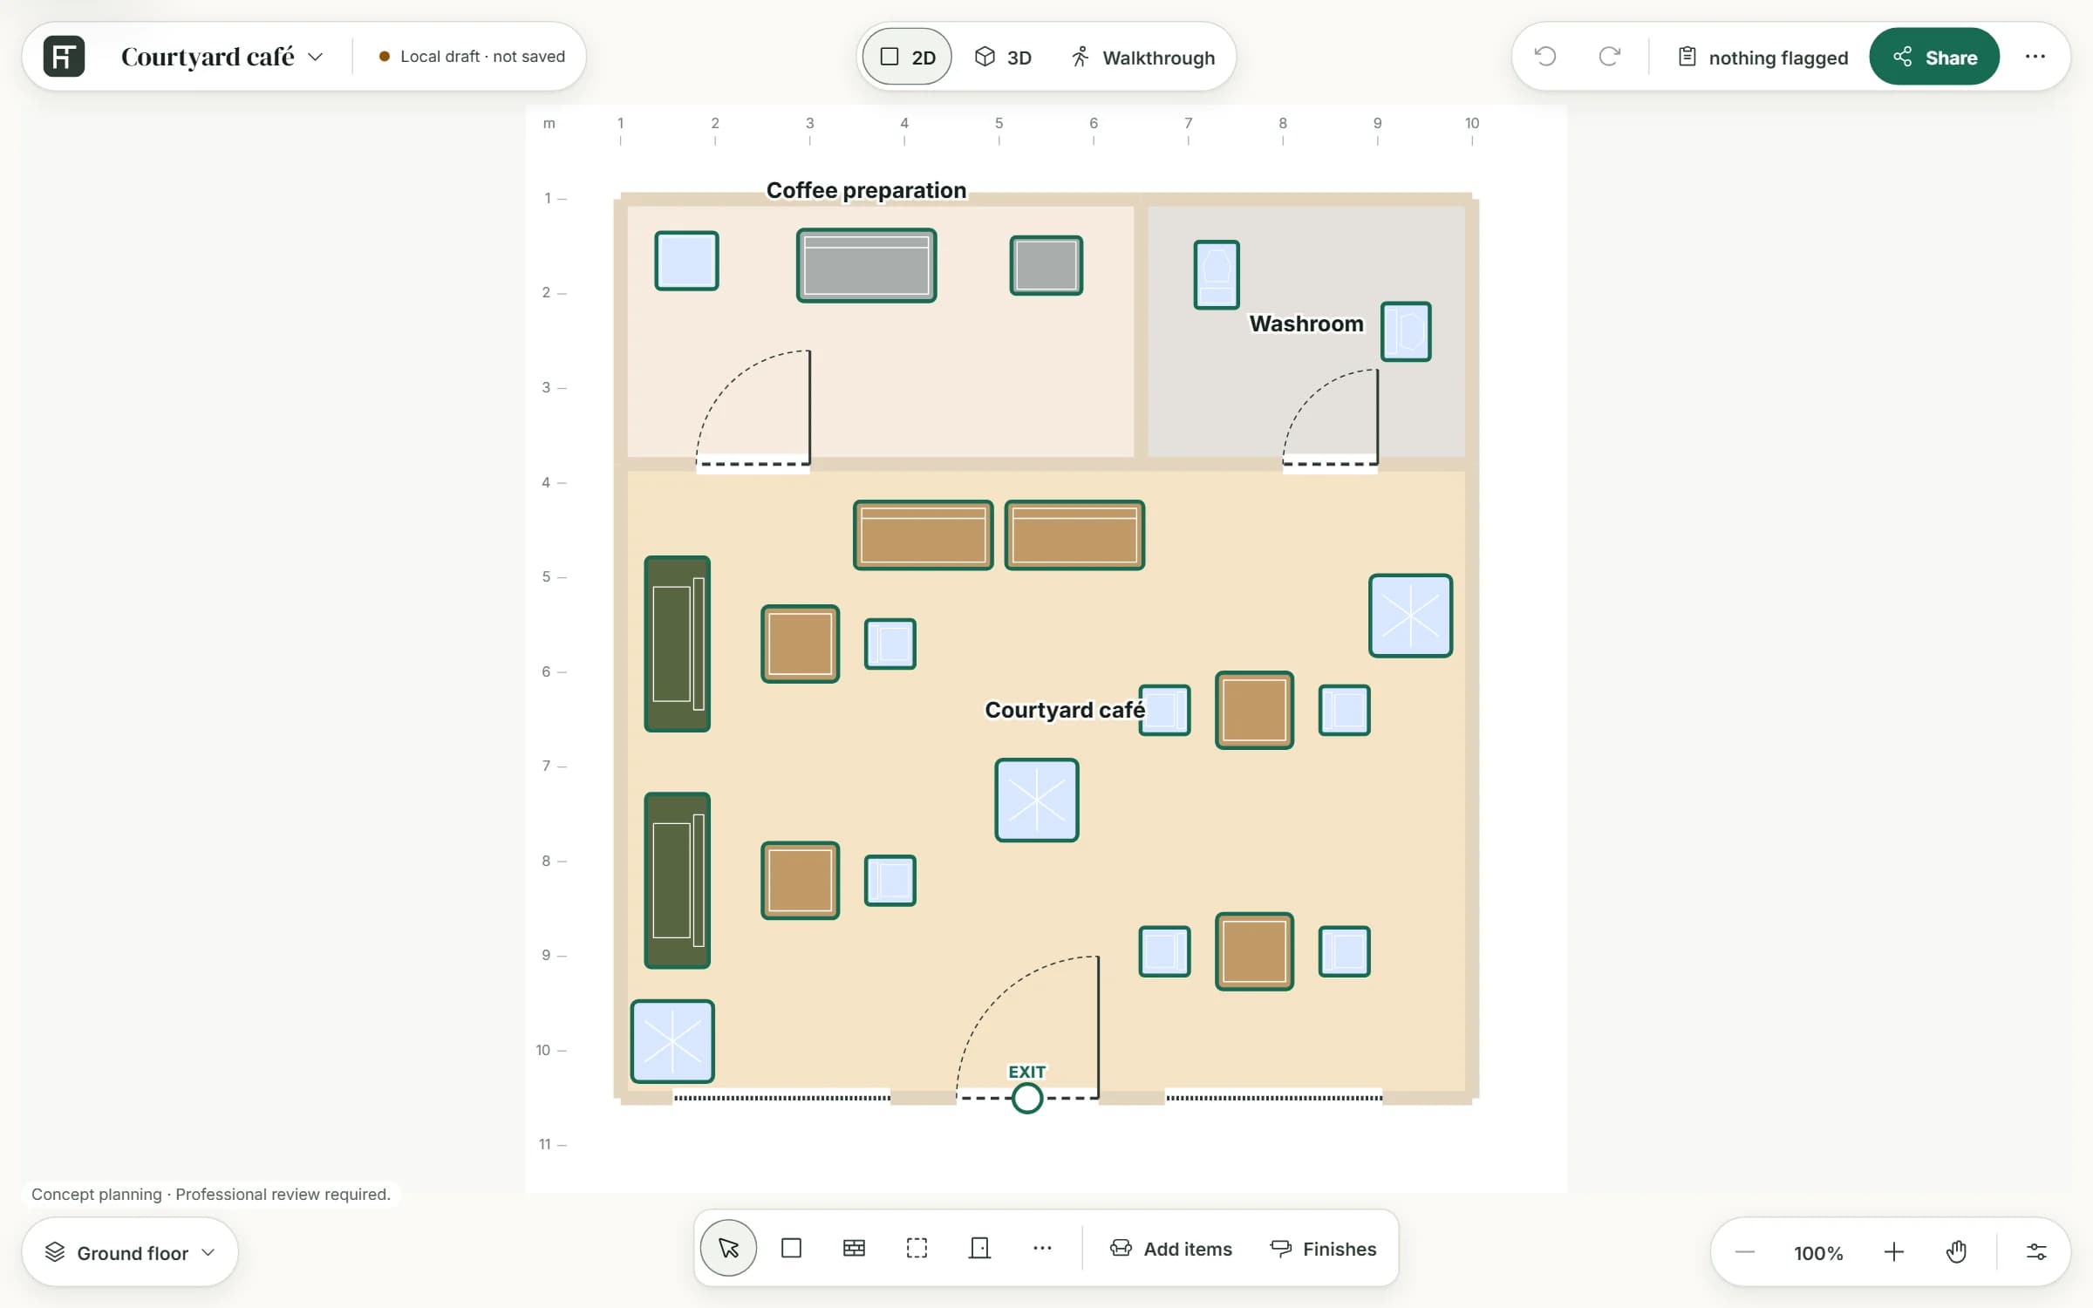2093x1308 pixels.
Task: Select the toilet fixture in Washroom
Action: click(1216, 275)
